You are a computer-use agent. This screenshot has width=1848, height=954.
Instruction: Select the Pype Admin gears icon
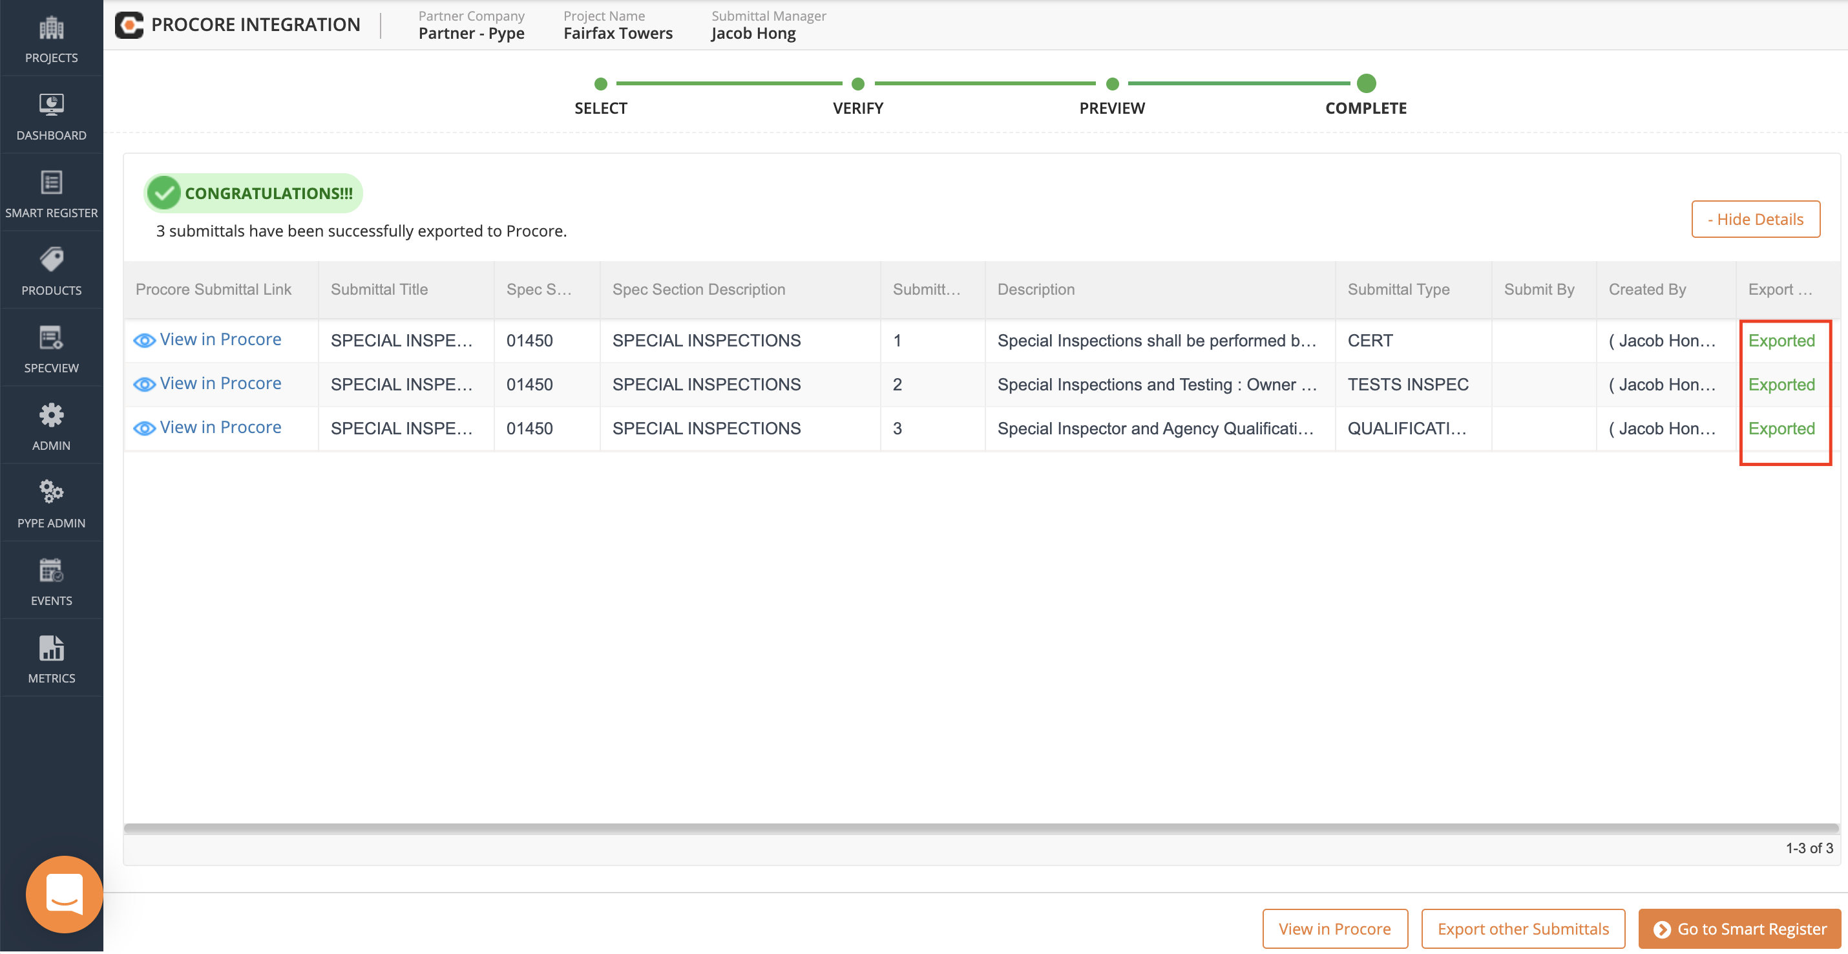click(51, 493)
